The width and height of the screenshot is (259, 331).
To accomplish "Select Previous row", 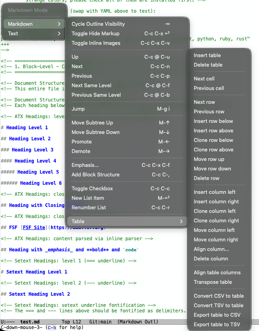I will tap(219, 111).
